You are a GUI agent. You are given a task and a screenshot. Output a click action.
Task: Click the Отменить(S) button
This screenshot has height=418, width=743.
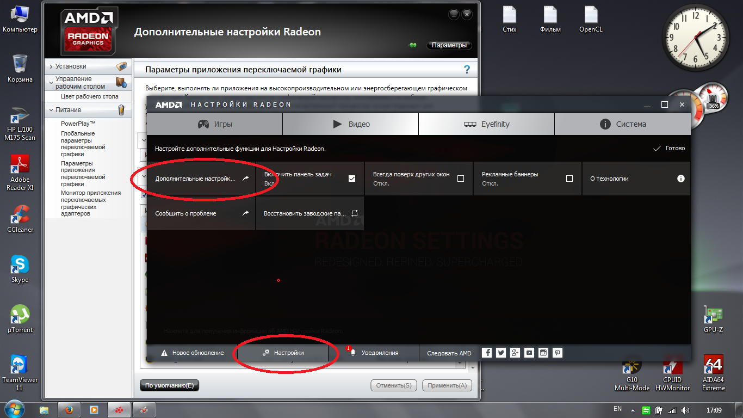click(394, 385)
